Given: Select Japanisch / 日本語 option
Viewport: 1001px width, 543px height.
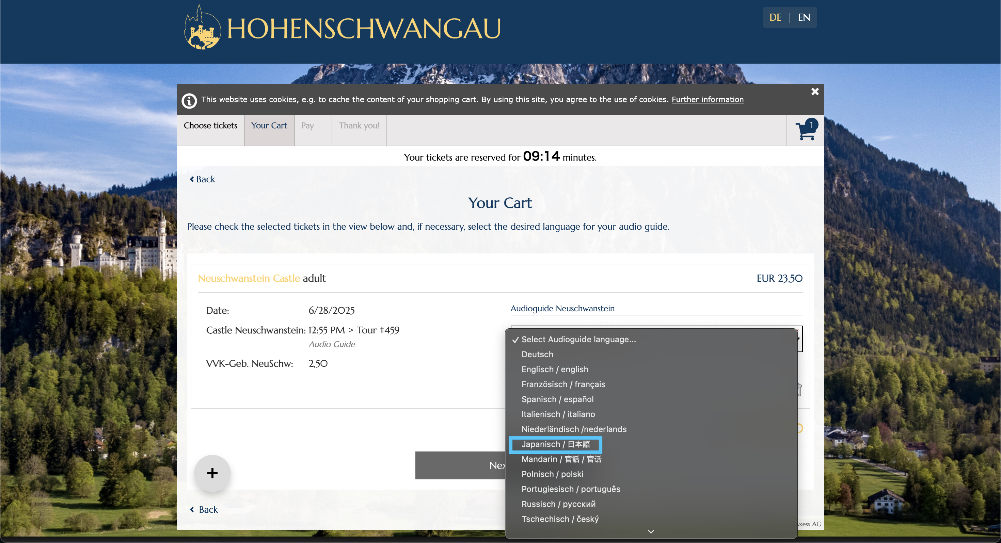Looking at the screenshot, I should [651, 444].
